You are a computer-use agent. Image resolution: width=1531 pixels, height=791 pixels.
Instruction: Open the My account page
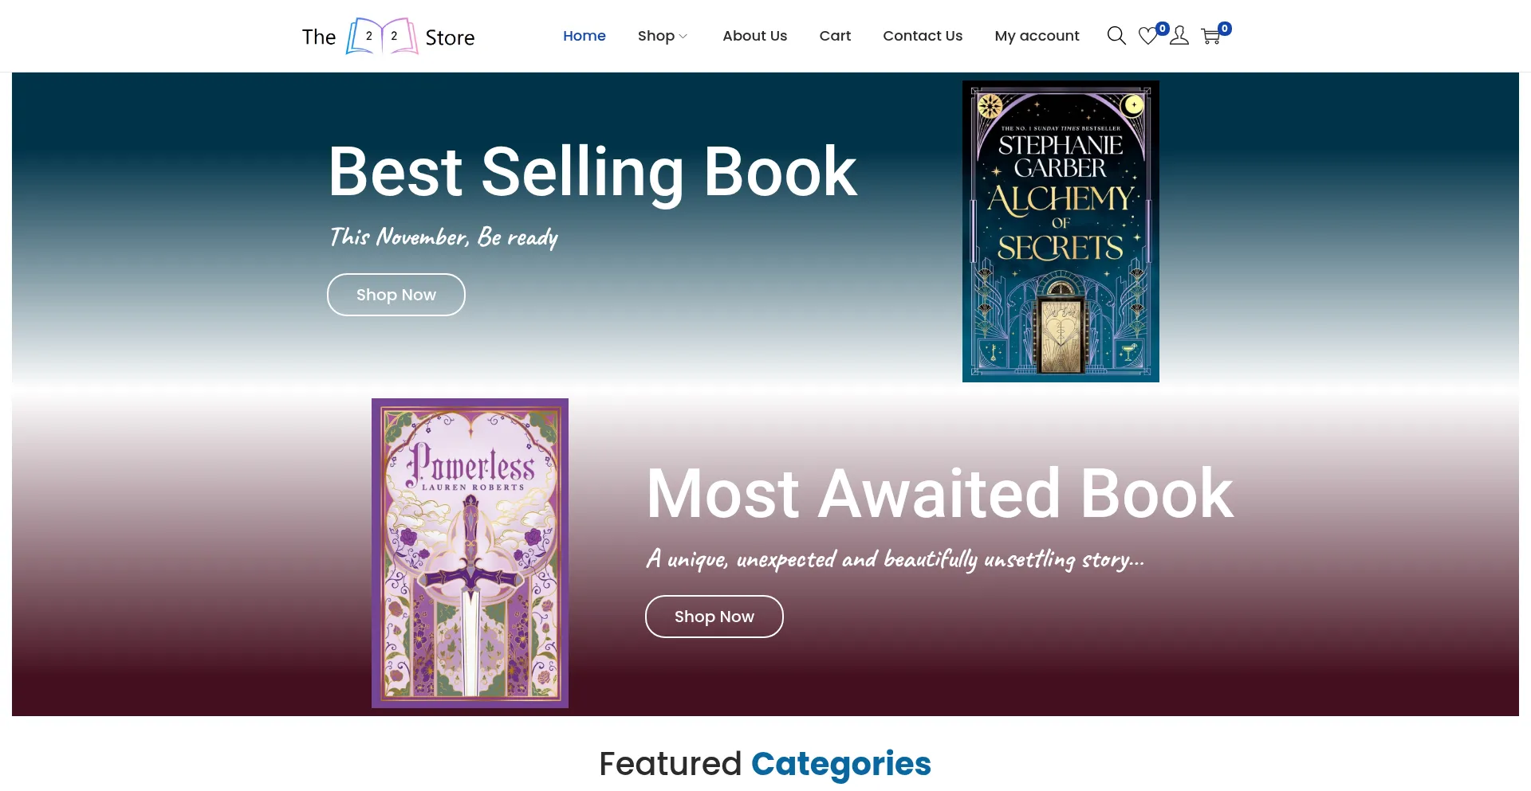point(1037,36)
